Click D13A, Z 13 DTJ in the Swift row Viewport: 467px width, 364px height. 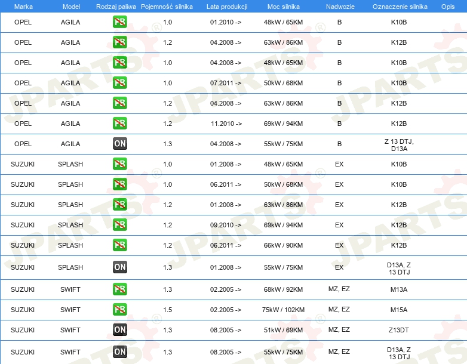[399, 353]
